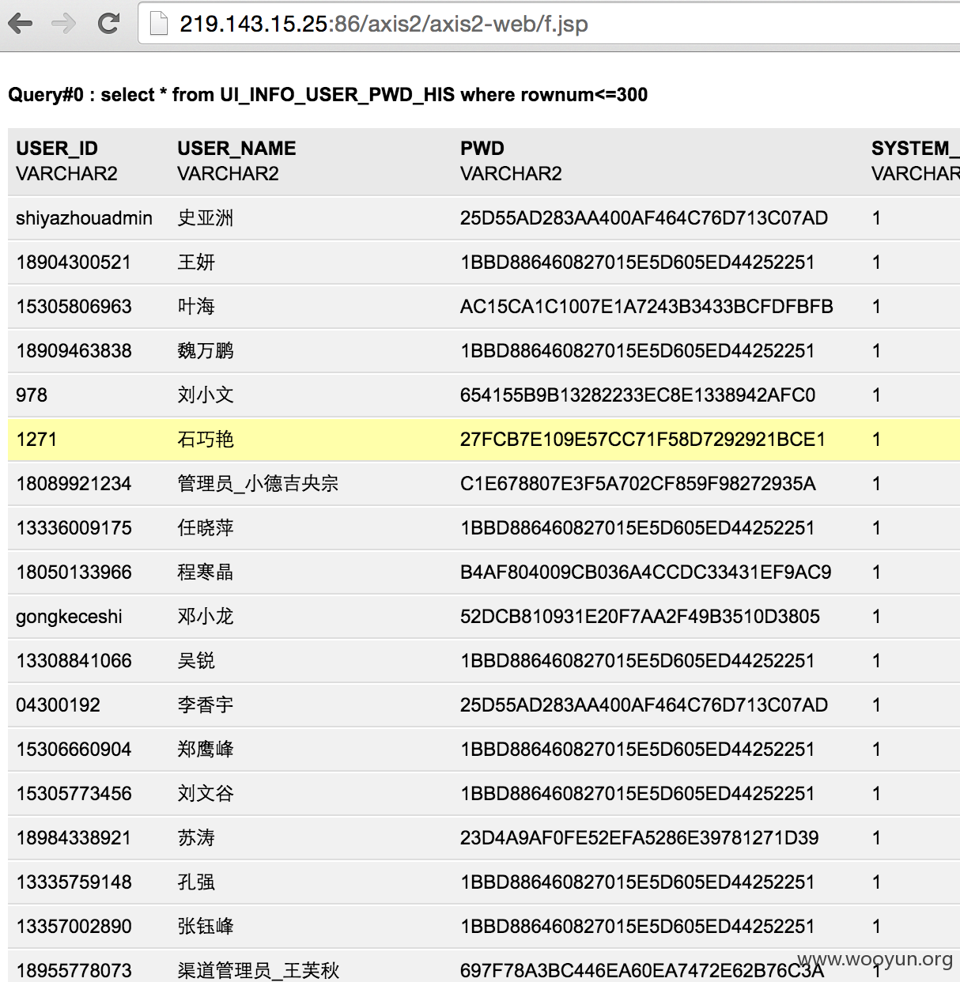Select the name 李香宇
The width and height of the screenshot is (960, 982).
point(206,705)
